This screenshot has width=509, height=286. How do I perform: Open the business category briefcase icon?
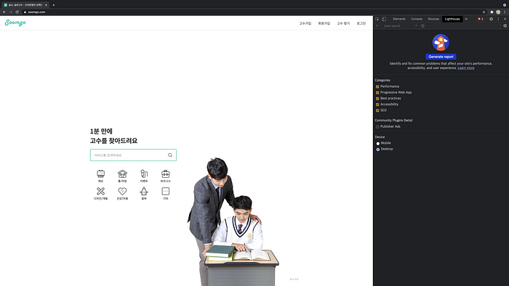point(166,174)
